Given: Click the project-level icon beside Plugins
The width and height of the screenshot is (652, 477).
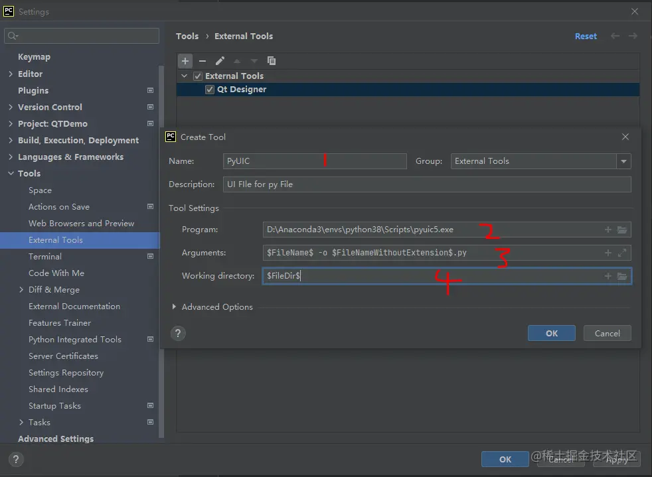Looking at the screenshot, I should pos(151,90).
